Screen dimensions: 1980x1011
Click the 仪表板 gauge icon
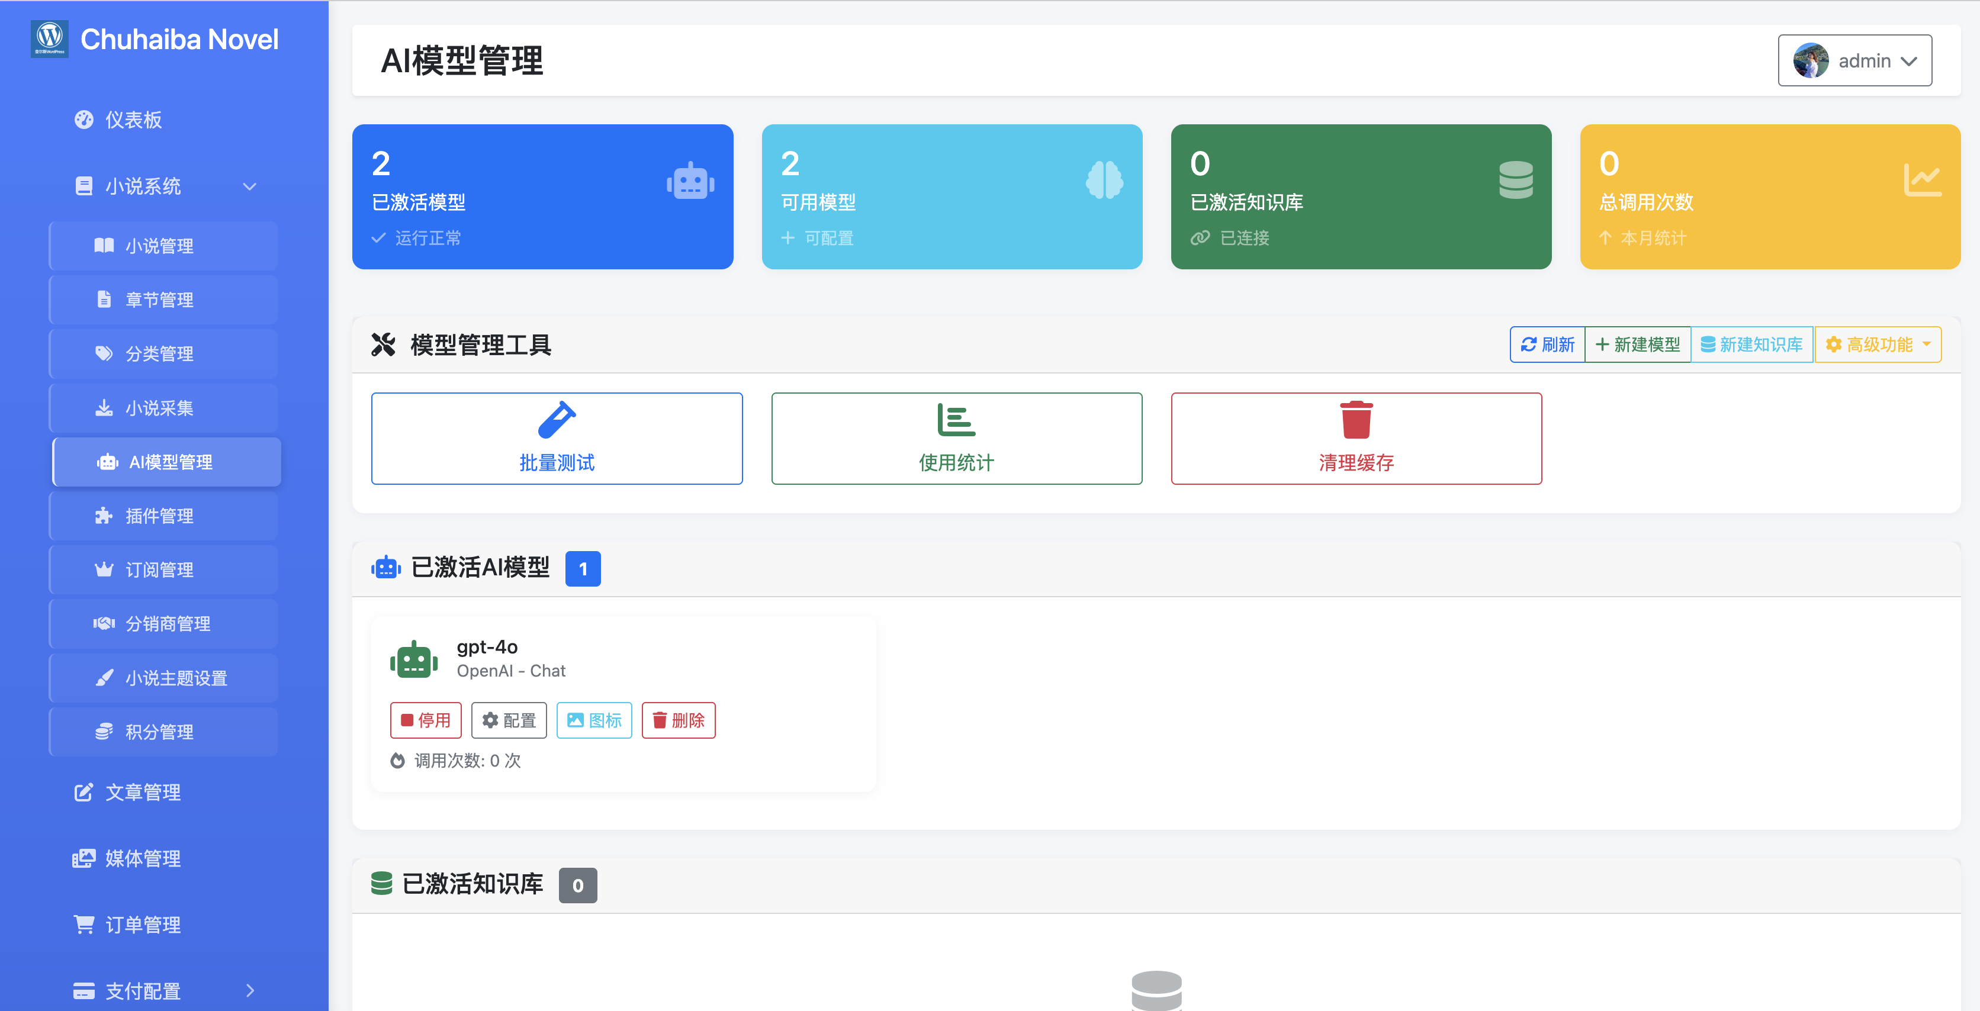click(83, 120)
